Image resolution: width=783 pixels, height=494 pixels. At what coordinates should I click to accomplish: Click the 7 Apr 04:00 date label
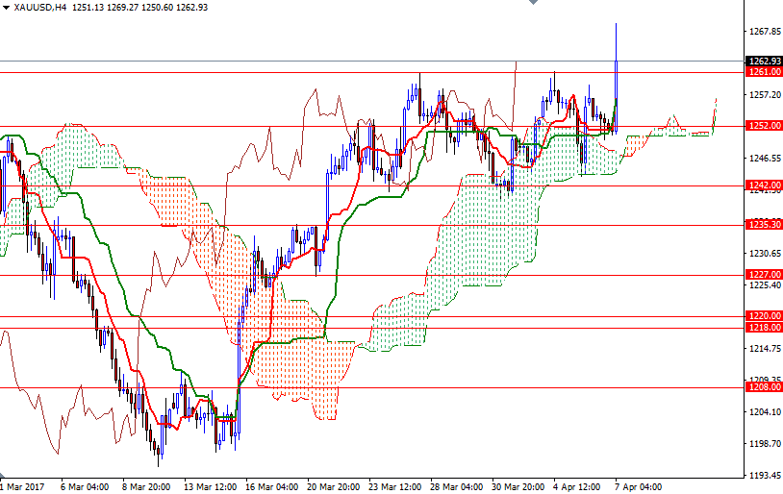[638, 486]
